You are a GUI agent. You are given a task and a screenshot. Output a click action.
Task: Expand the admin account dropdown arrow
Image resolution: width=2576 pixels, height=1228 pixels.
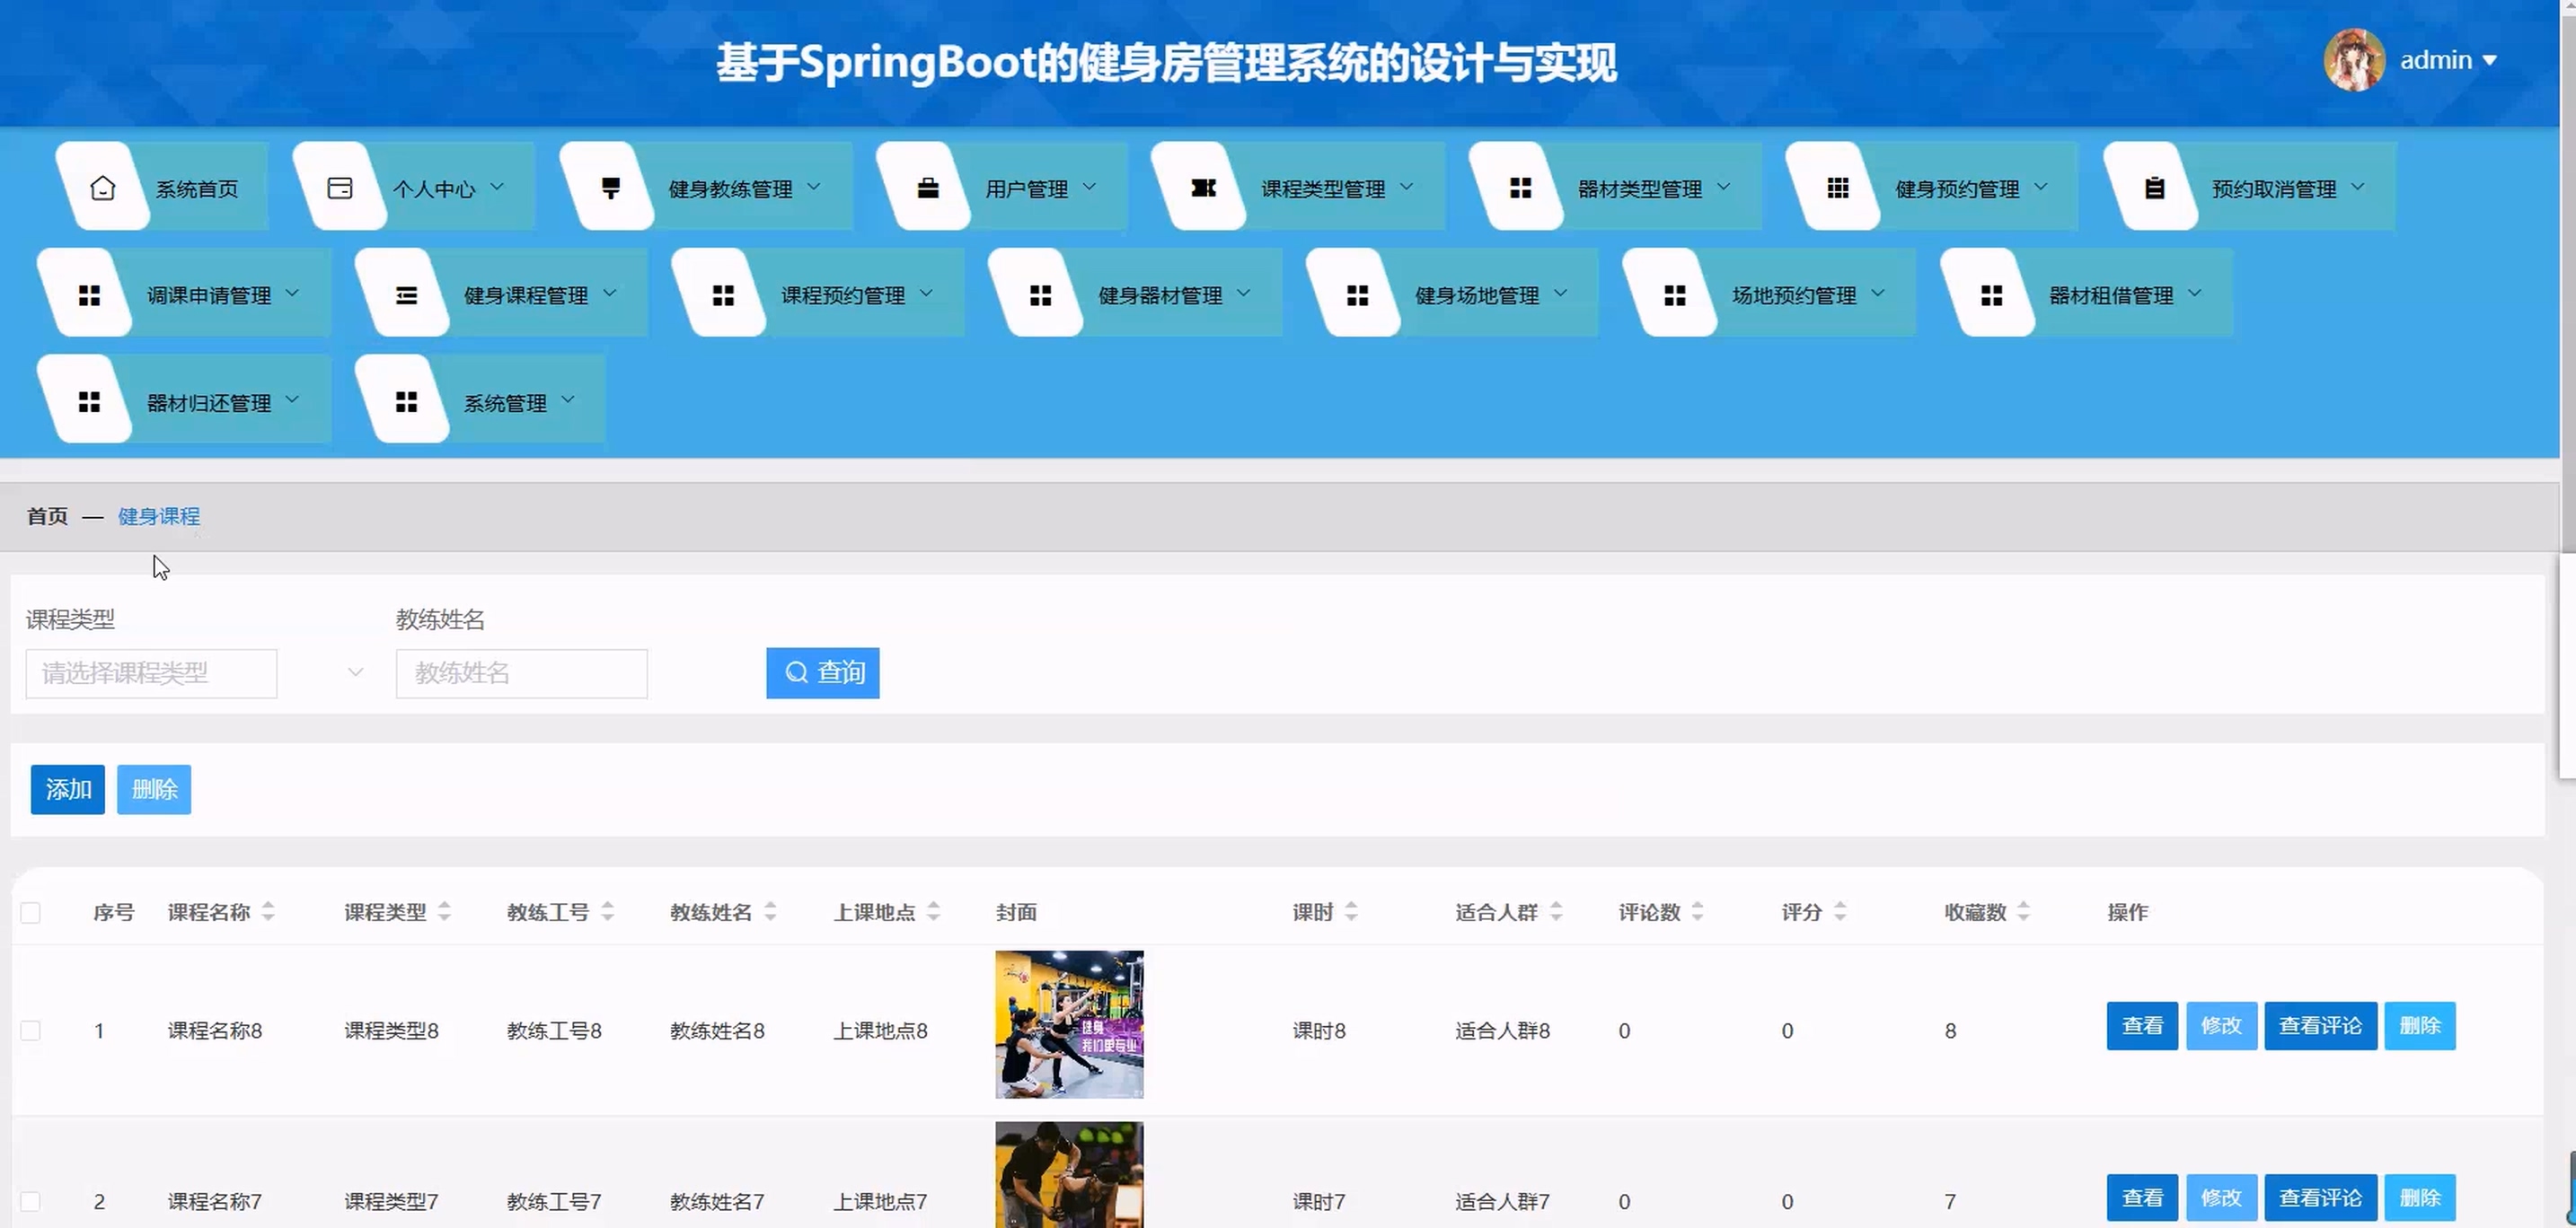pos(2490,61)
